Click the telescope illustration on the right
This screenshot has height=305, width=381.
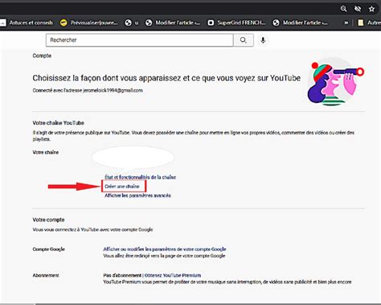coord(335,81)
